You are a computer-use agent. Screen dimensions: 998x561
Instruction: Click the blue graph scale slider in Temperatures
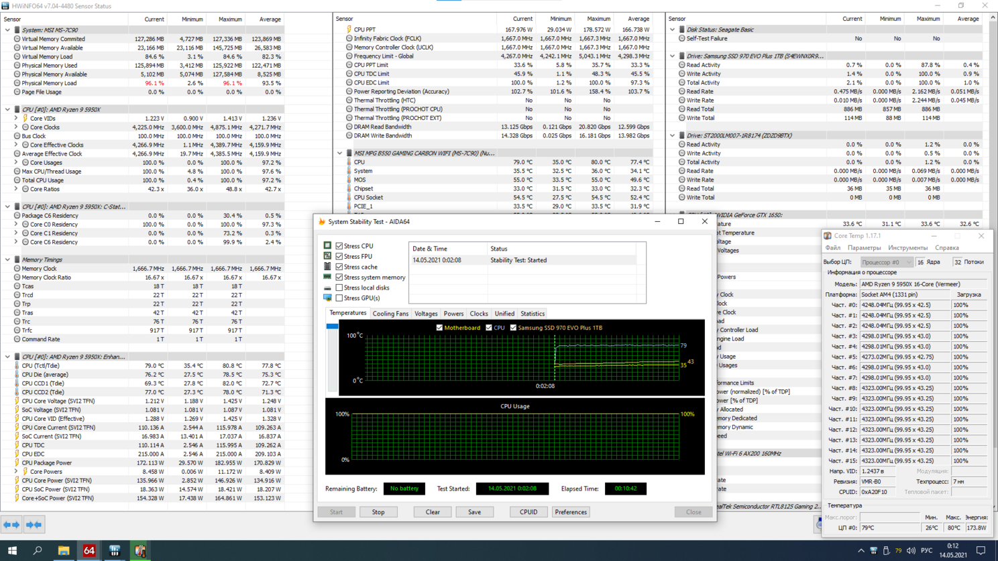[x=332, y=326]
